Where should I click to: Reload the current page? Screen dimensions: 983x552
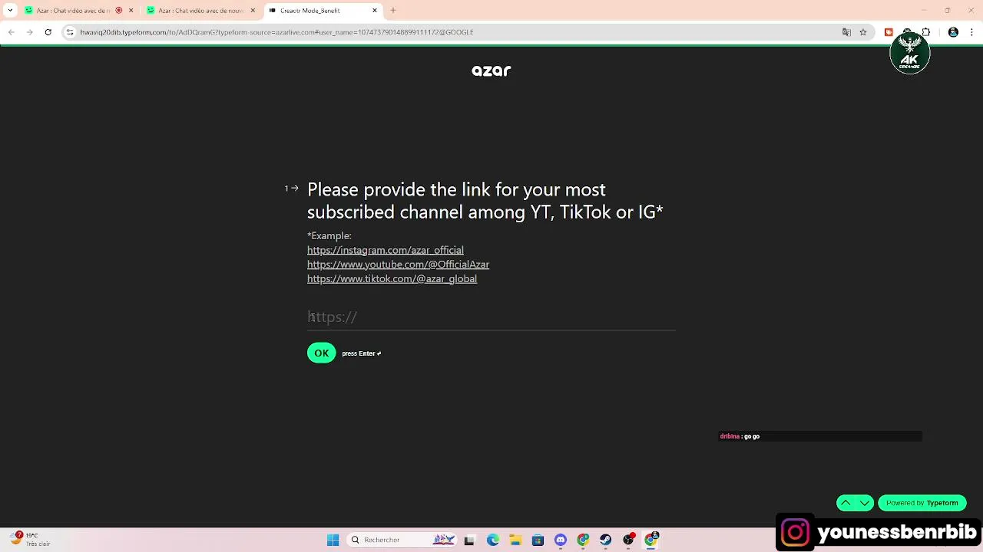[x=48, y=32]
